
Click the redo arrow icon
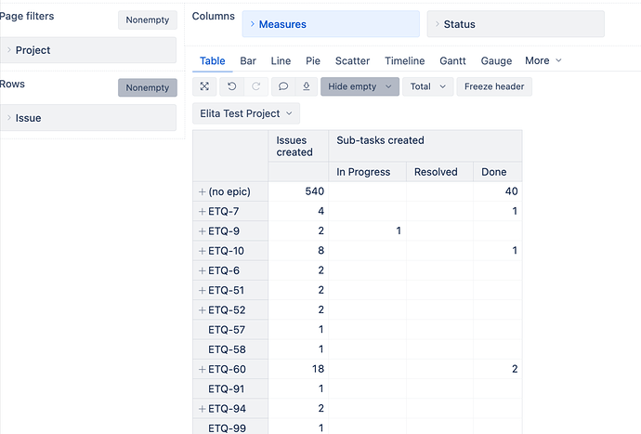[x=255, y=86]
